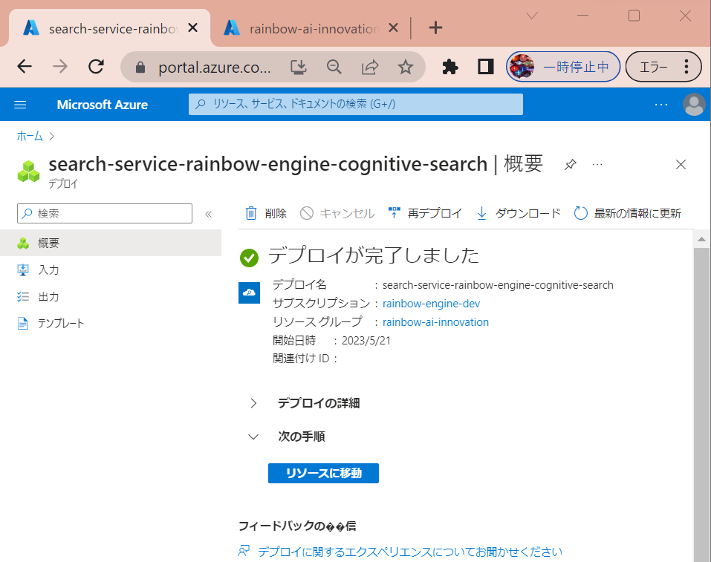This screenshot has height=562, width=711.
Task: View site information via lock icon
Action: tap(140, 68)
